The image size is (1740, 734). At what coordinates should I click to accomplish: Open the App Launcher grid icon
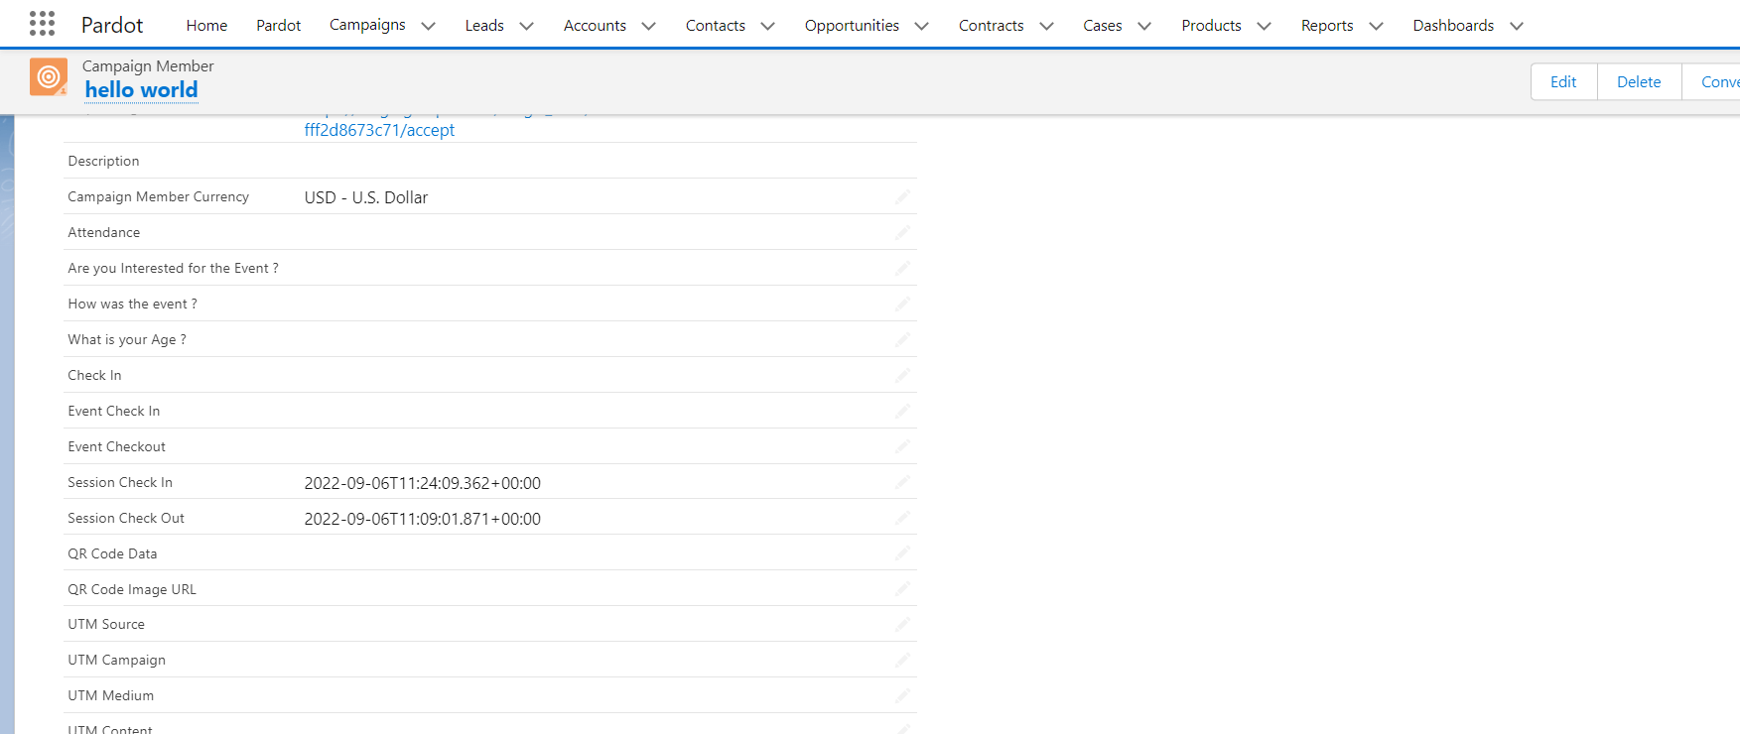tap(42, 24)
